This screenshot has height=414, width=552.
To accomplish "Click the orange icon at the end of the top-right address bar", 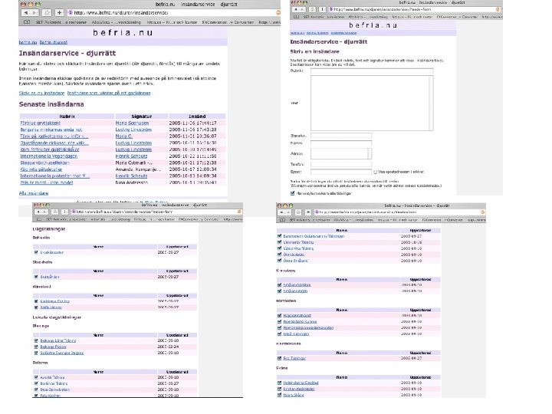I will point(498,9).
